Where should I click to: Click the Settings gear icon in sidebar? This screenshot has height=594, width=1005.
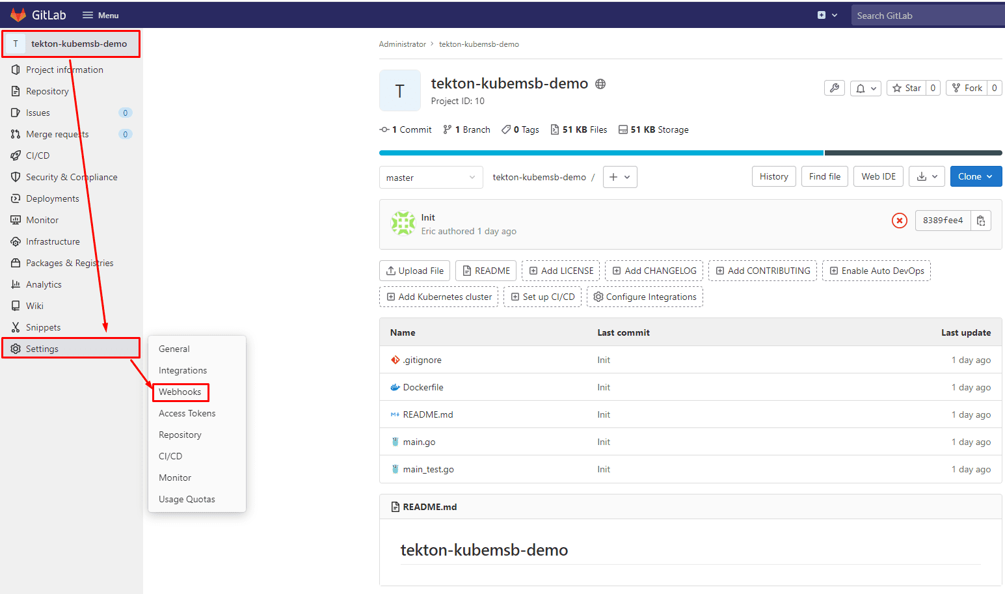point(16,349)
